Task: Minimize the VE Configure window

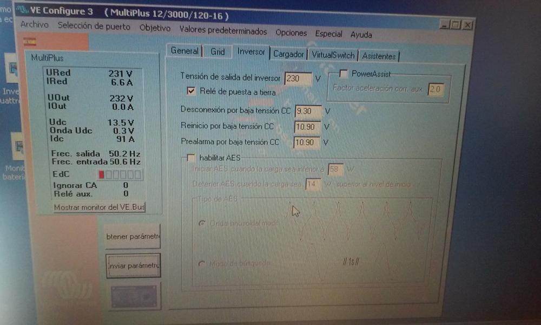Action: (x=444, y=24)
